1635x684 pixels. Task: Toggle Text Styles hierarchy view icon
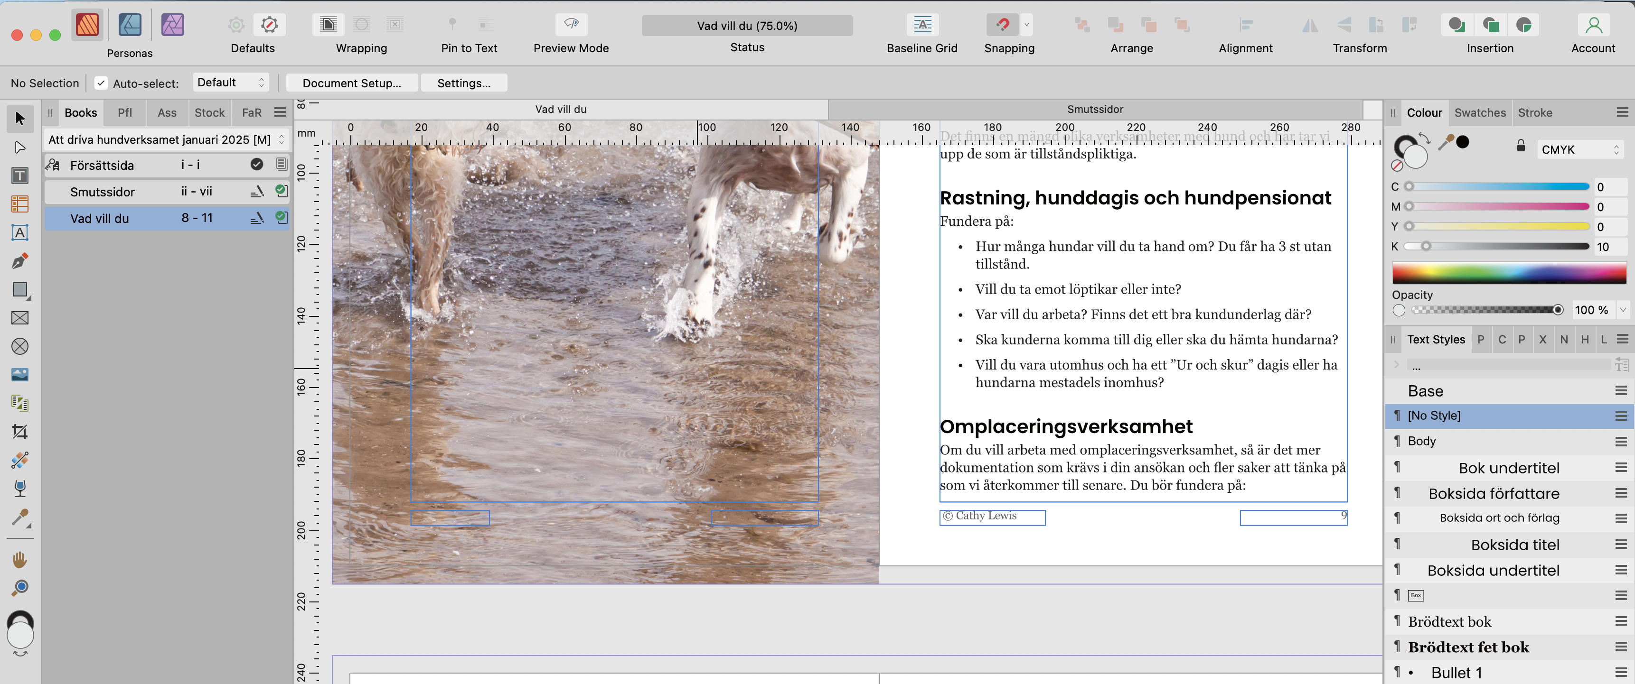(x=1622, y=364)
